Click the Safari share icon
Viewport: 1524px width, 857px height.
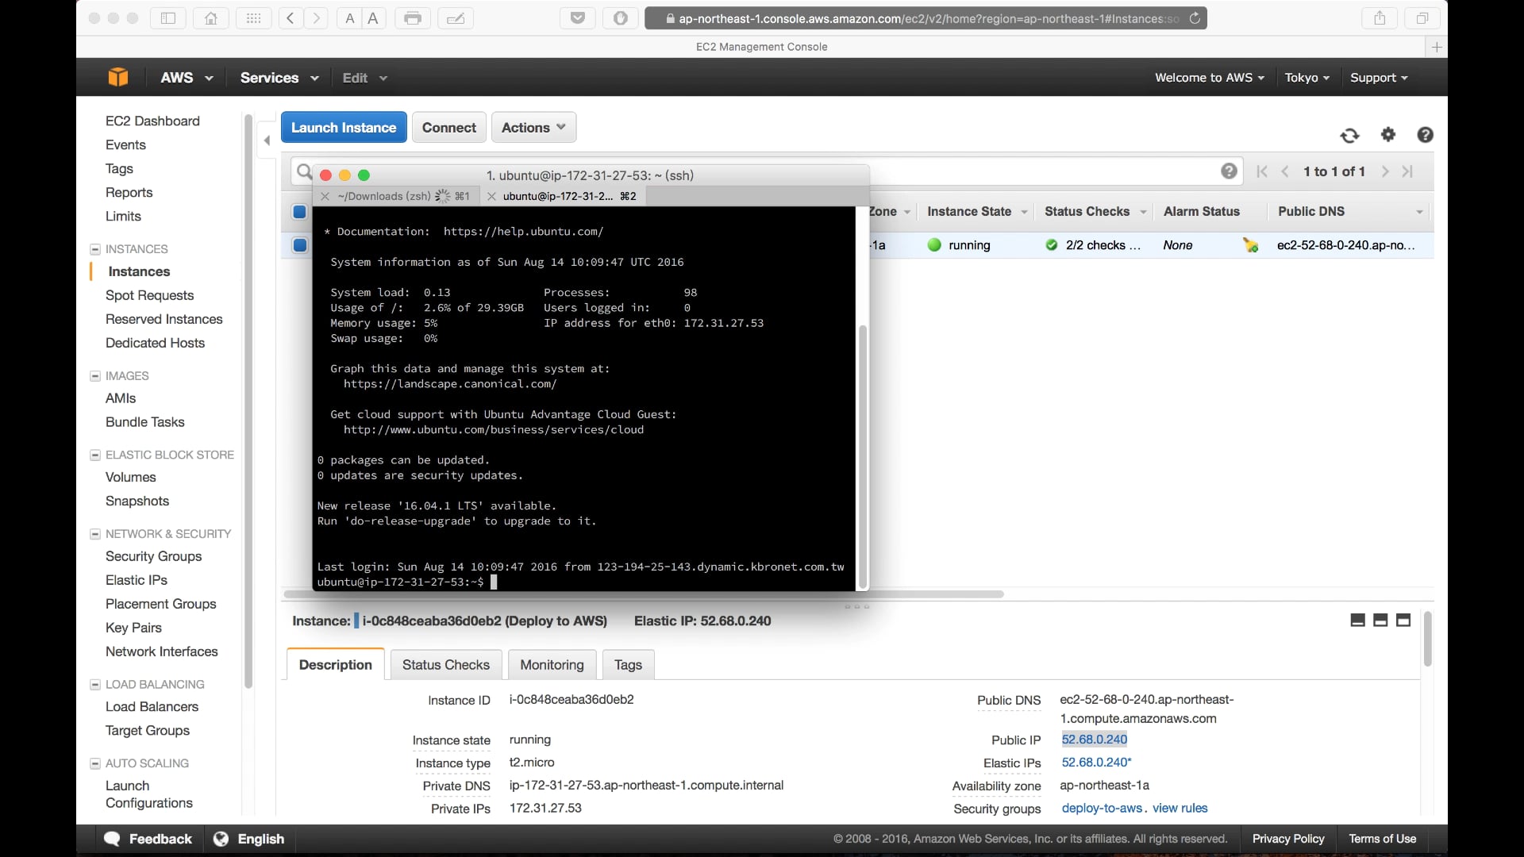point(1380,18)
